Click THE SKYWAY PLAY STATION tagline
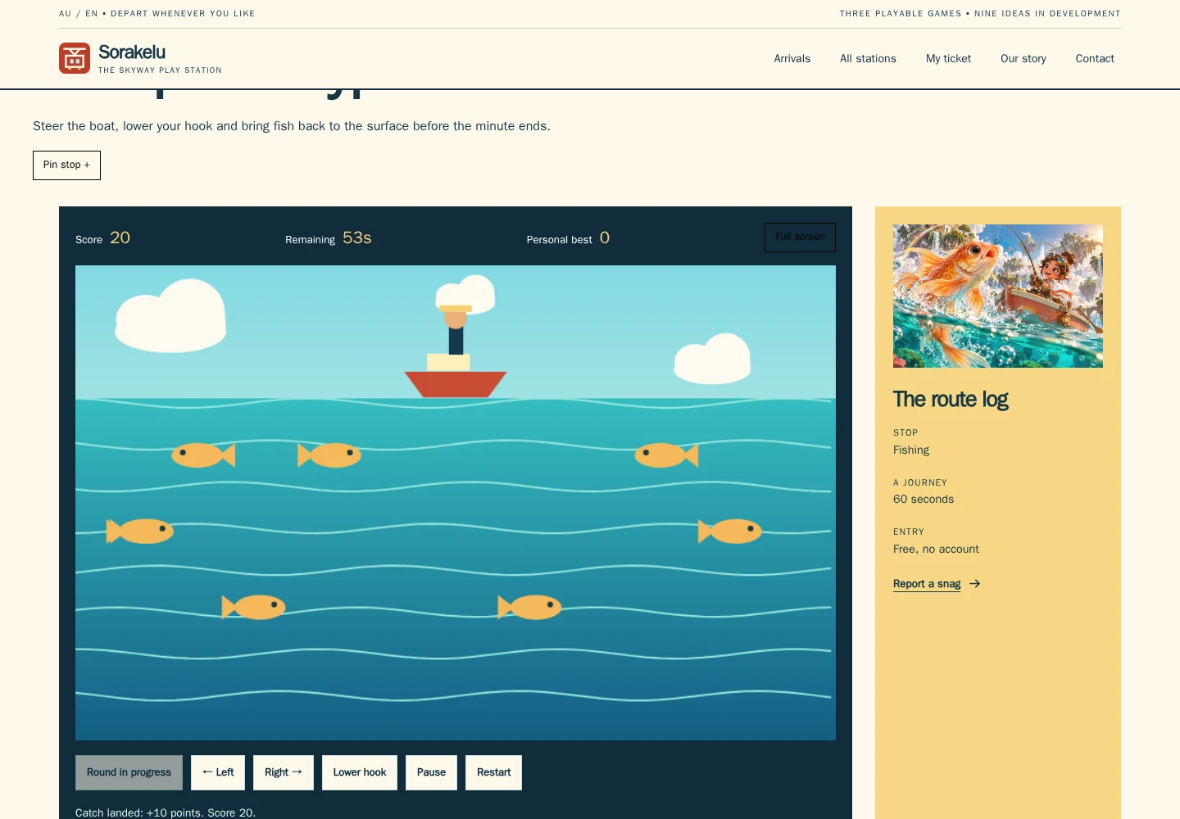1180x819 pixels. [x=160, y=70]
